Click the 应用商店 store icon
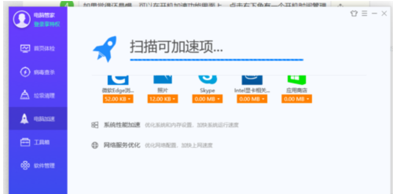393x194 pixels. [297, 80]
